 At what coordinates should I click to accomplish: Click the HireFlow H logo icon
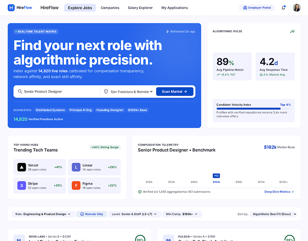click(x=11, y=8)
